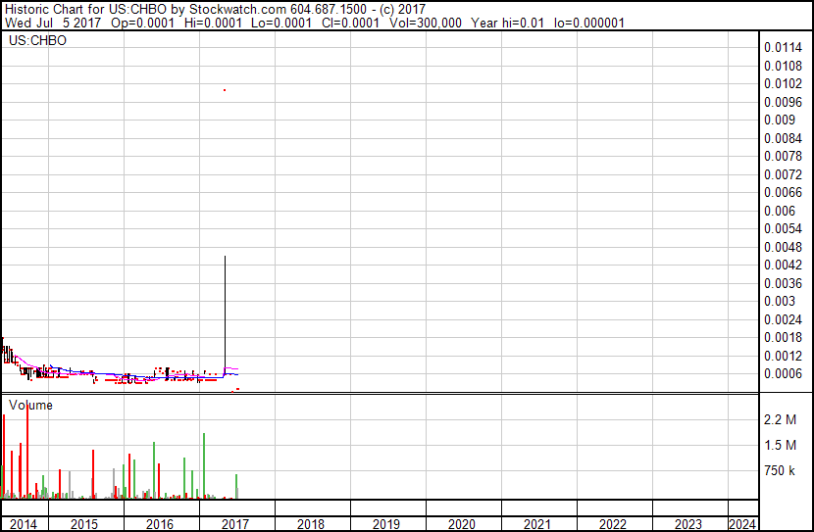
Task: Click the 2.2 M volume axis label
Action: click(x=781, y=420)
